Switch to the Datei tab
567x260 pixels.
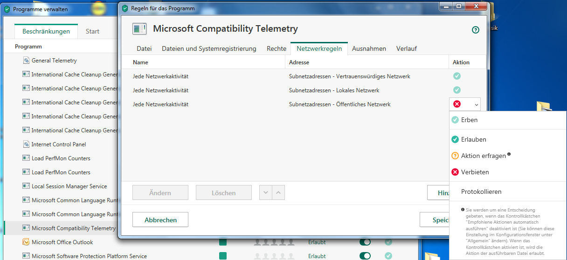(144, 48)
